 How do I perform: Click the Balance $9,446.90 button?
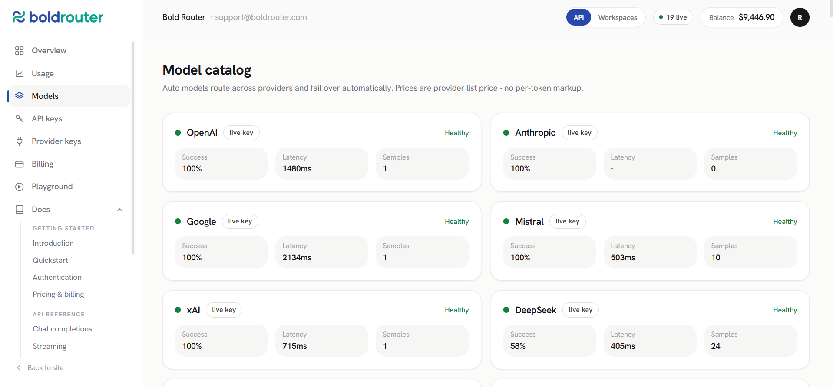(741, 17)
